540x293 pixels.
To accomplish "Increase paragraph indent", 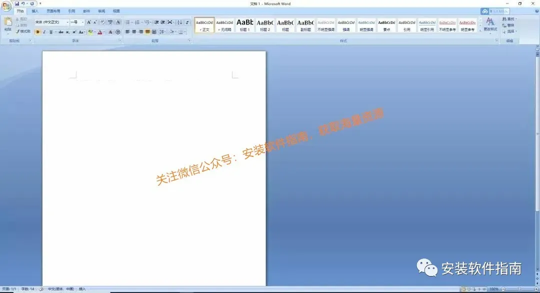I will (x=163, y=22).
